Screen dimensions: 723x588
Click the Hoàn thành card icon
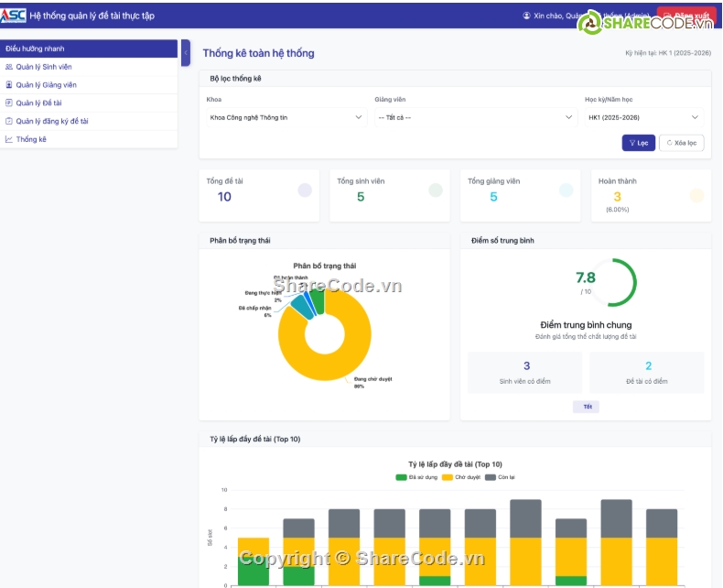point(696,195)
